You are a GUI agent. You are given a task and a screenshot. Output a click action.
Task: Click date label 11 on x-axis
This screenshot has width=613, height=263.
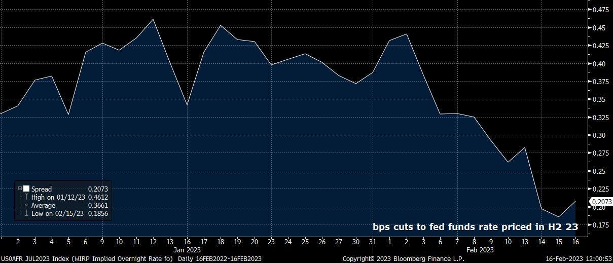tap(136, 242)
